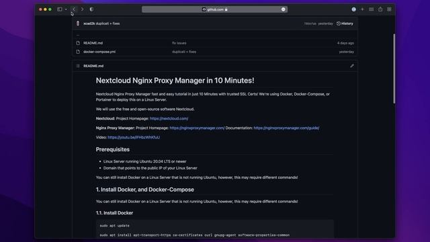Open 'fix issues' commit link
The height and width of the screenshot is (242, 430).
tap(179, 43)
